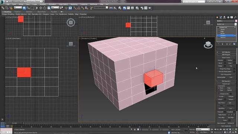The image size is (238, 134).
Task: Activate the Select and Rotate tool
Action: click(45, 8)
